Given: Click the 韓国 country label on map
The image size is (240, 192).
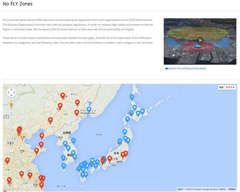Looking at the screenshot, I should click(70, 155).
